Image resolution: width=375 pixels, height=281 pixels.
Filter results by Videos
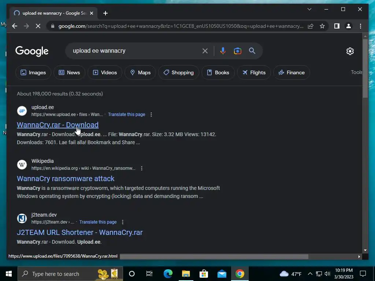(x=105, y=72)
